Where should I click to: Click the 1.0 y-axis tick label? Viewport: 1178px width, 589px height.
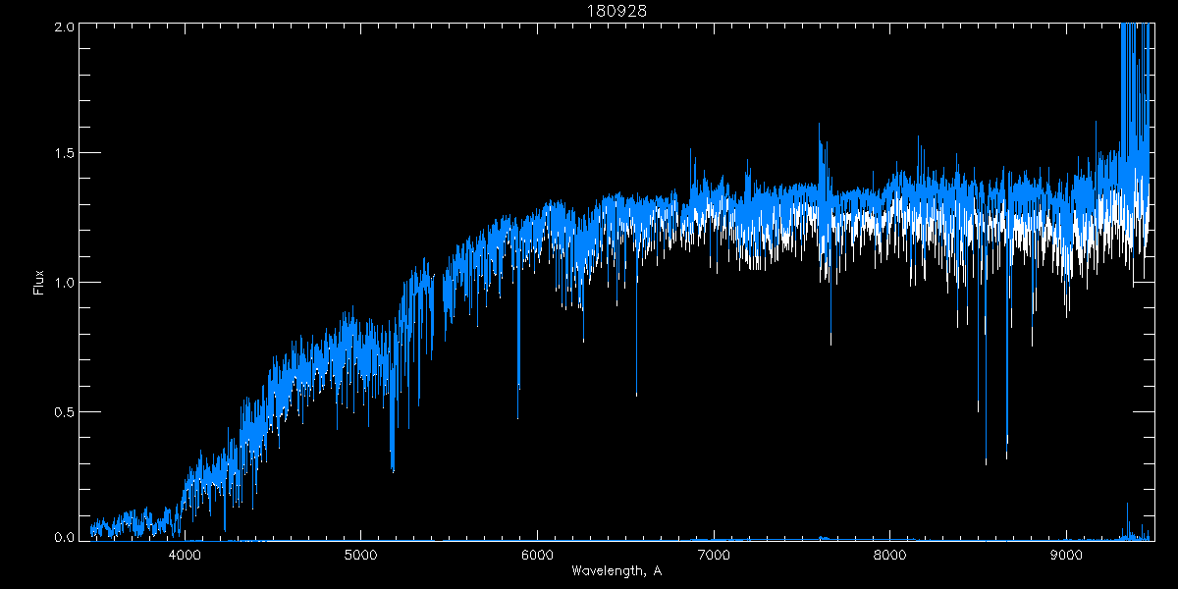click(x=61, y=283)
